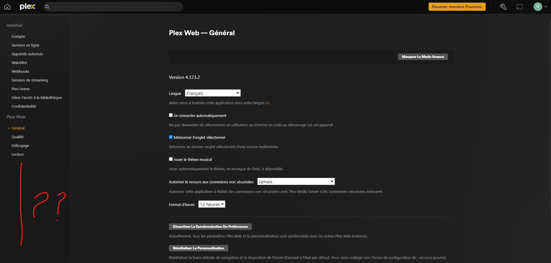Open the cast to device icon
The width and height of the screenshot is (551, 263).
(520, 7)
